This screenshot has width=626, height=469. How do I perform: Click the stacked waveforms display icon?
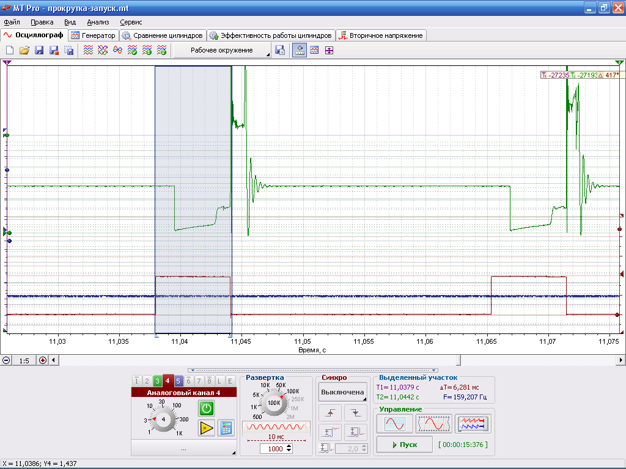click(x=88, y=50)
